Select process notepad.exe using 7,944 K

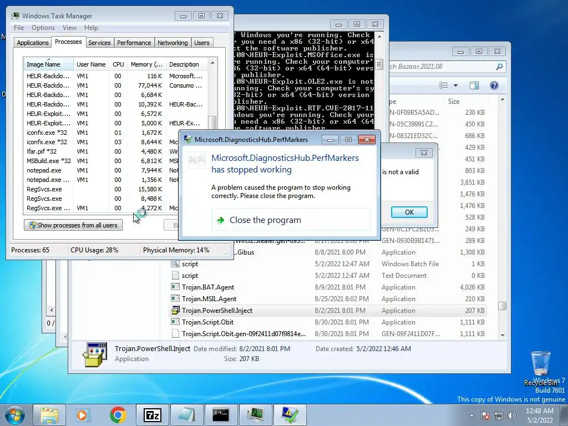click(x=102, y=170)
